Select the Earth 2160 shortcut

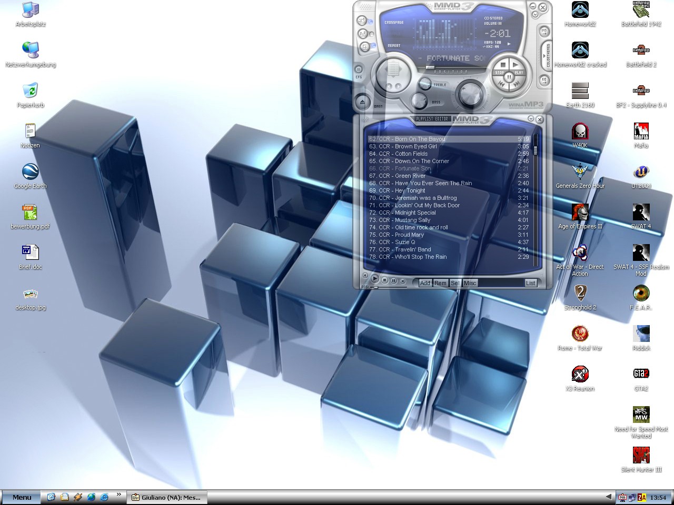point(580,95)
